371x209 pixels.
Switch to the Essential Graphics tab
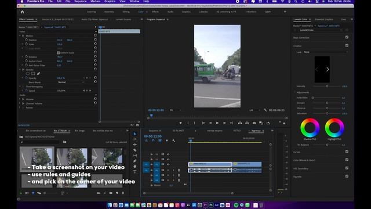click(324, 19)
